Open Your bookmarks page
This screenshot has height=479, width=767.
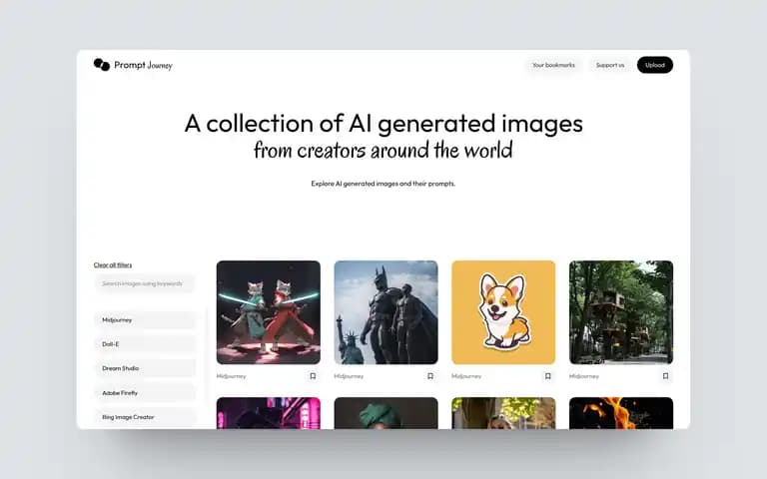pos(553,65)
